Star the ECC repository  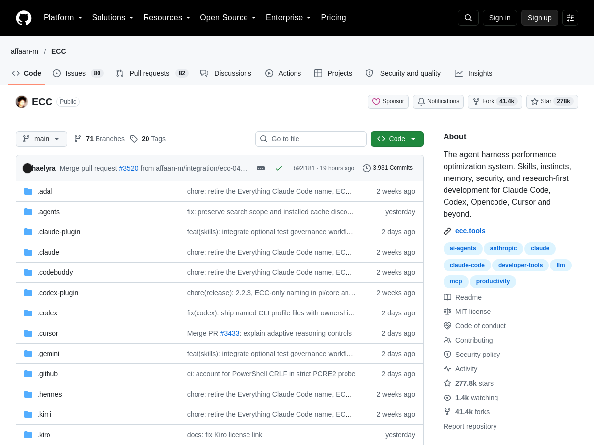(552, 102)
